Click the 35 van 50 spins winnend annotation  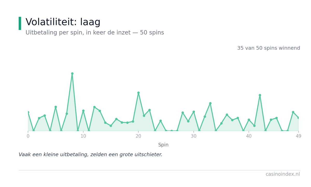(268, 48)
